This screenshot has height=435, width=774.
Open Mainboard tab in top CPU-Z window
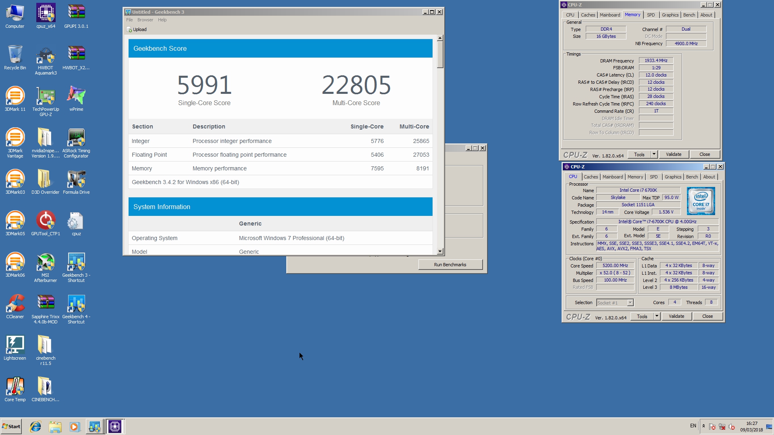point(610,15)
